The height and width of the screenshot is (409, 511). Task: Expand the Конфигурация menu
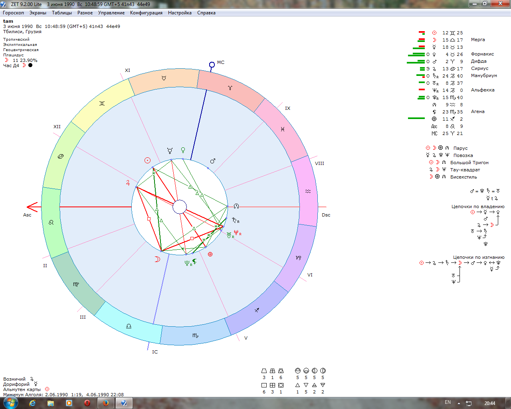[x=146, y=13]
